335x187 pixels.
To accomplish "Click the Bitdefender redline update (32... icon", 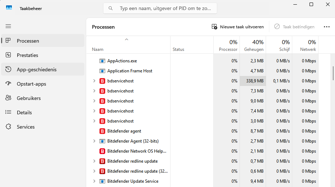I will [102, 171].
